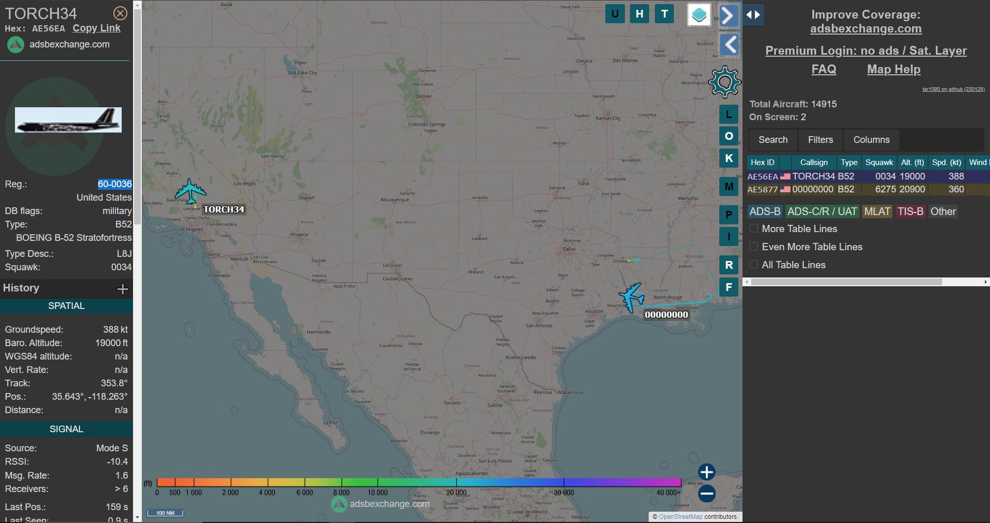Click the L map option button

click(729, 115)
